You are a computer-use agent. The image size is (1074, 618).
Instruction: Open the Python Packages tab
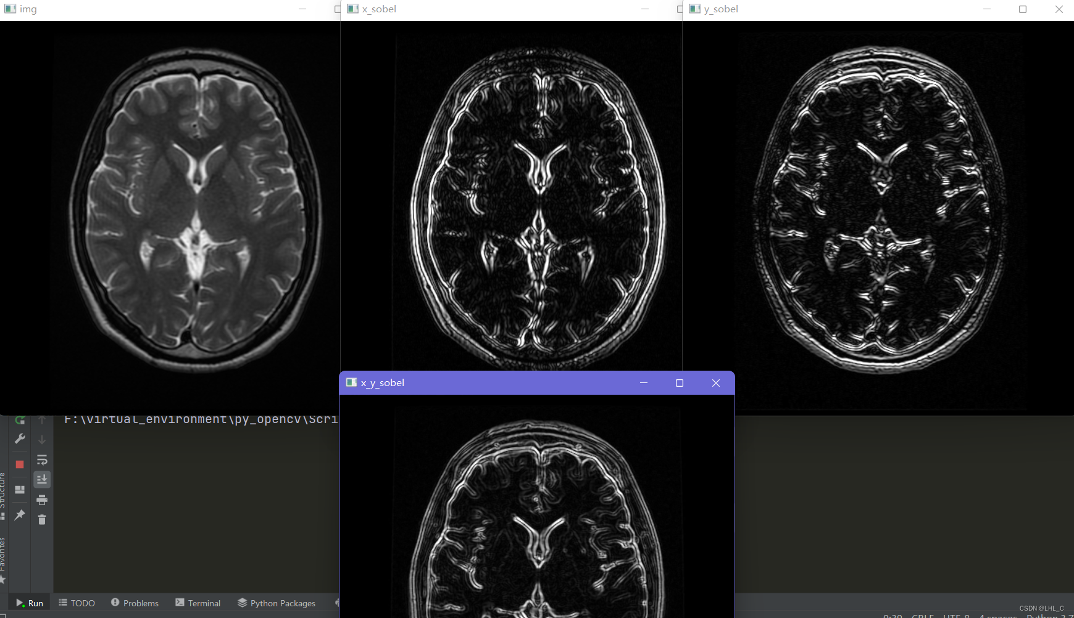click(x=277, y=603)
